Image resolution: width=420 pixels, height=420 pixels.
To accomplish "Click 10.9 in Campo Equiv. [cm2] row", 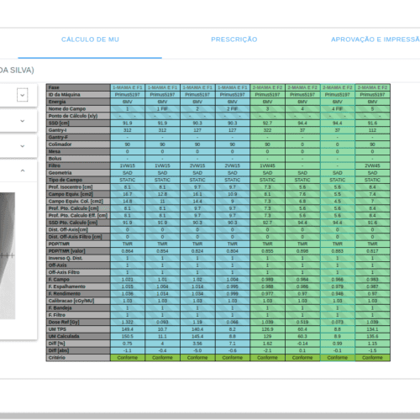I will tap(233, 194).
